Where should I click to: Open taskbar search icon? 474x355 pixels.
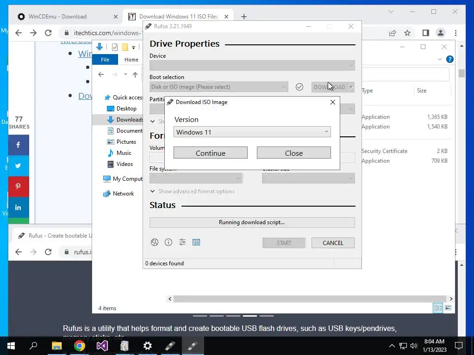pos(33,346)
